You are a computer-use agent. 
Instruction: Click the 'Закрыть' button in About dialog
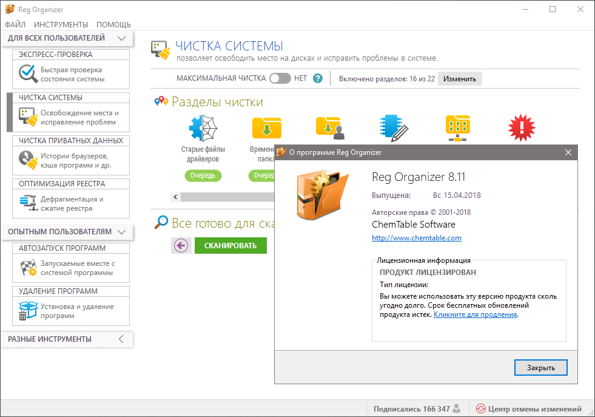click(541, 368)
